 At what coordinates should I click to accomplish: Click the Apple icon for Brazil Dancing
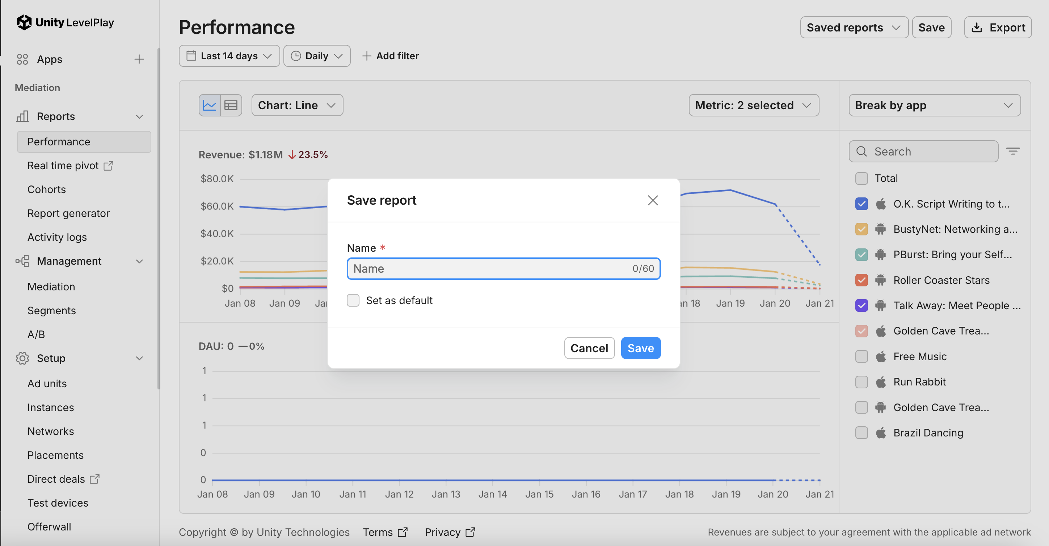click(881, 432)
